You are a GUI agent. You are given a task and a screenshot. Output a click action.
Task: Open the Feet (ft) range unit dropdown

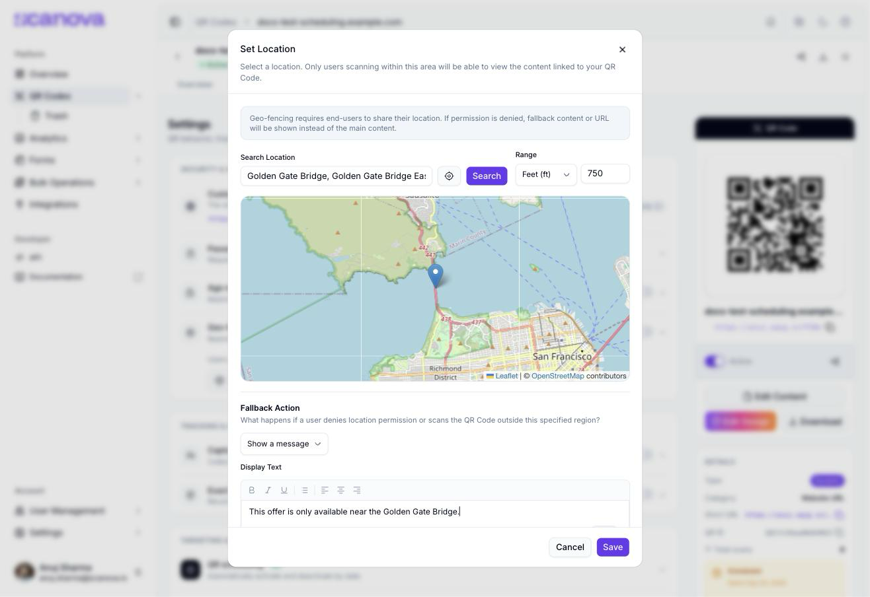(546, 174)
